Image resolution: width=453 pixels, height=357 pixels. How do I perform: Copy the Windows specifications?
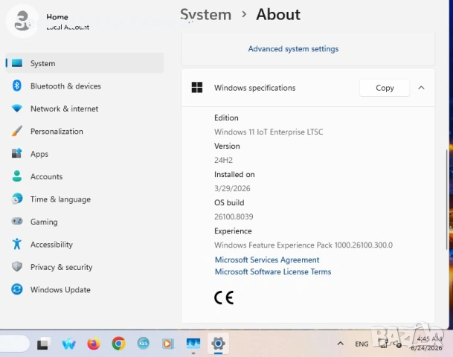click(x=385, y=88)
